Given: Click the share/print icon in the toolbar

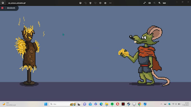Looking at the screenshot, I should tap(105, 3).
